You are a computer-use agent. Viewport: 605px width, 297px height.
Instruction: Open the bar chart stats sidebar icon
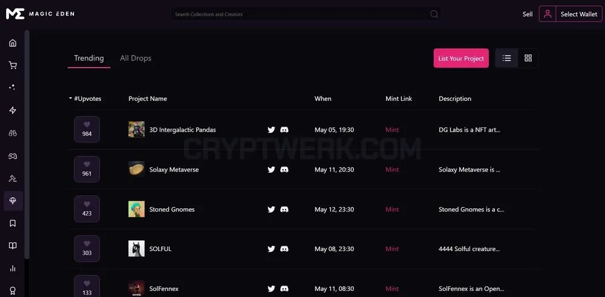[13, 268]
